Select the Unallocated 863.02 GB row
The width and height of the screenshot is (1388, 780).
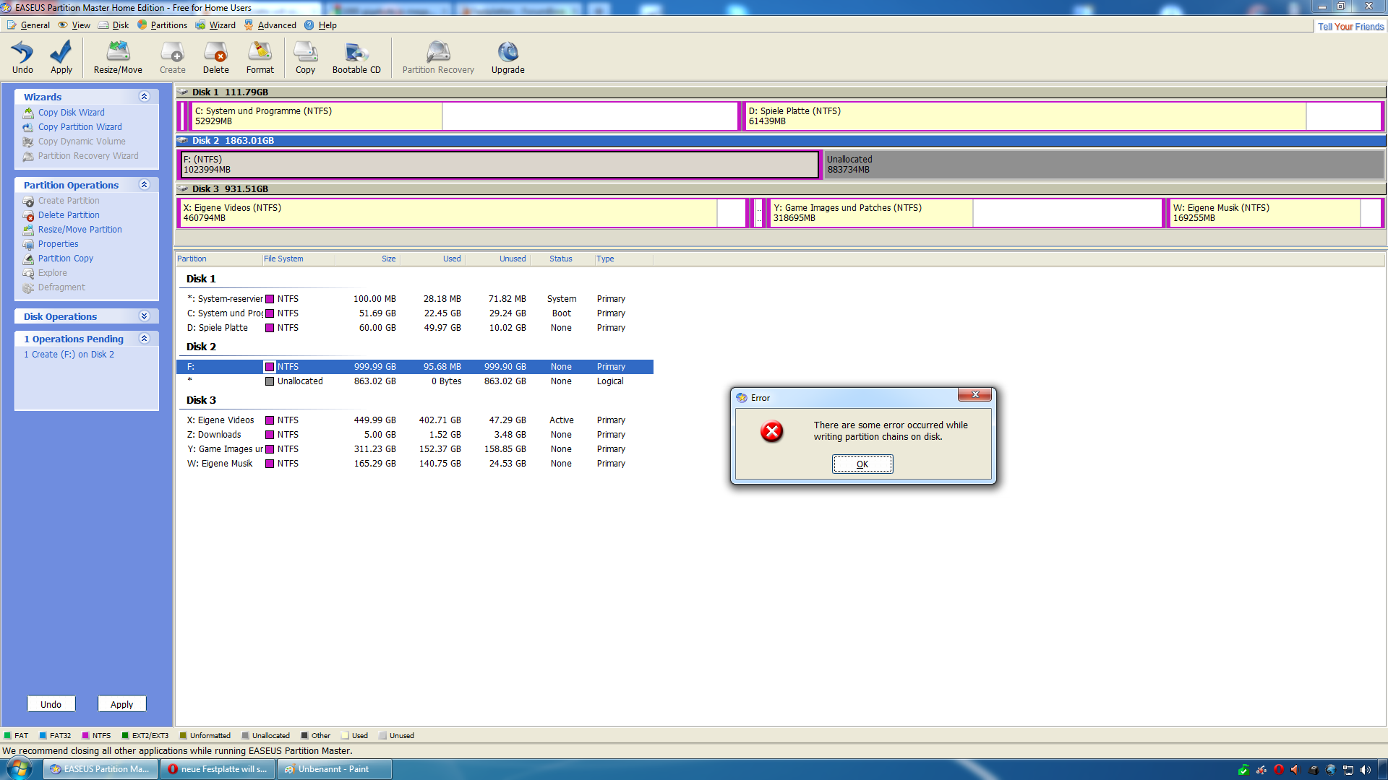click(x=415, y=381)
